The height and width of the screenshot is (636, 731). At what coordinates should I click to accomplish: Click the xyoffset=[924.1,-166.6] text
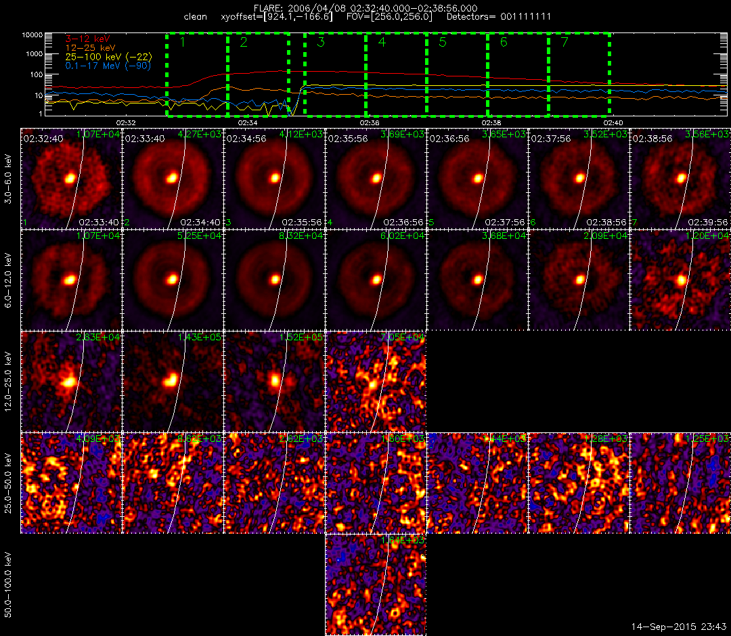click(x=277, y=17)
